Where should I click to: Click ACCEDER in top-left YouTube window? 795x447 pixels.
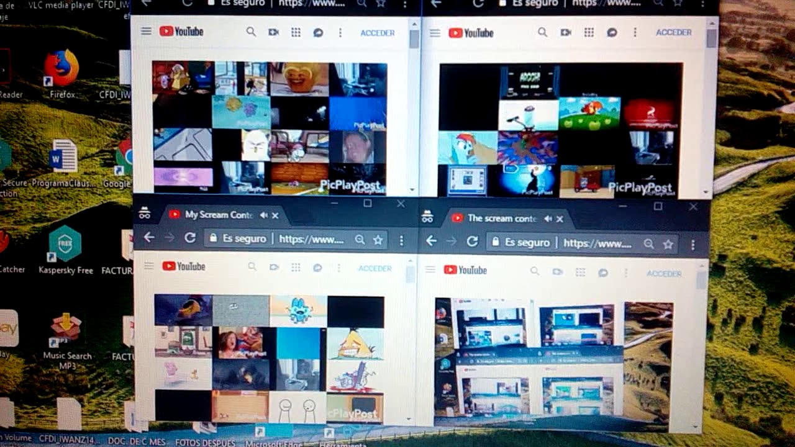coord(378,33)
